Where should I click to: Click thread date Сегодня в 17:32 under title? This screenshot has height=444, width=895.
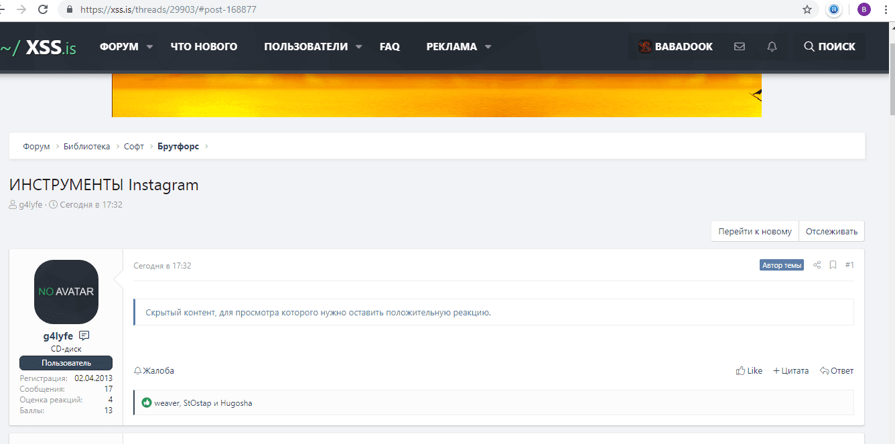pyautogui.click(x=91, y=205)
